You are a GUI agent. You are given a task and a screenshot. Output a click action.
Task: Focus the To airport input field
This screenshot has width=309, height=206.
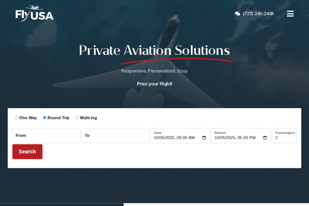click(x=115, y=136)
